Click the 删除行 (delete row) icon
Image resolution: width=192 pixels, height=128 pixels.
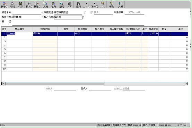point(37,5)
